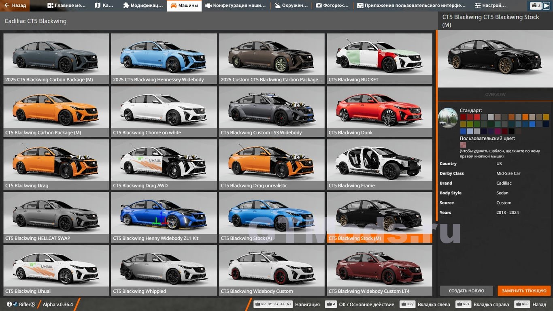
Task: Select 2025 CT5 Blackwing Carbon Package (M)
Action: [x=56, y=58]
